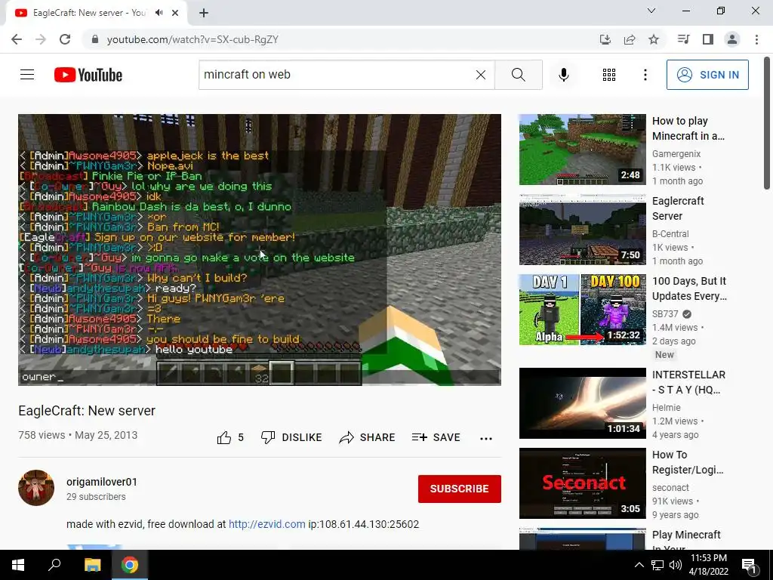Click the install app icon in address bar
Screen dimensions: 773x580
[605, 39]
